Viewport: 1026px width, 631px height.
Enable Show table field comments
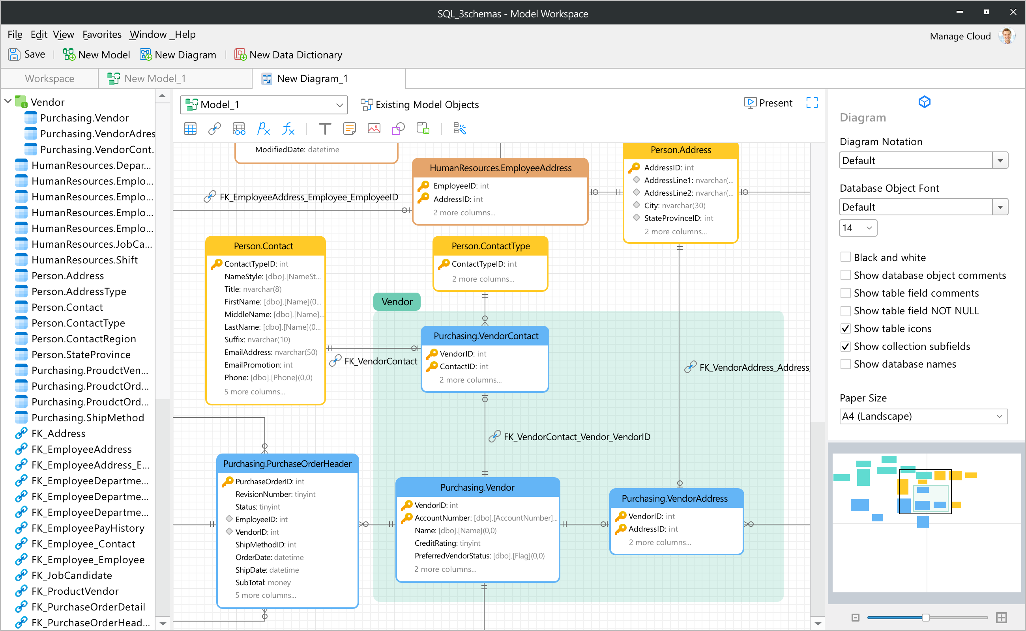pyautogui.click(x=845, y=293)
